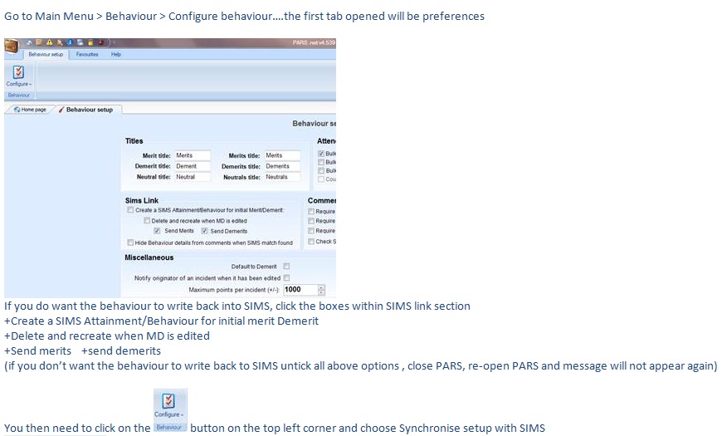722x436 pixels.
Task: Click the inline Configure Behaviour button image
Action: 170,409
